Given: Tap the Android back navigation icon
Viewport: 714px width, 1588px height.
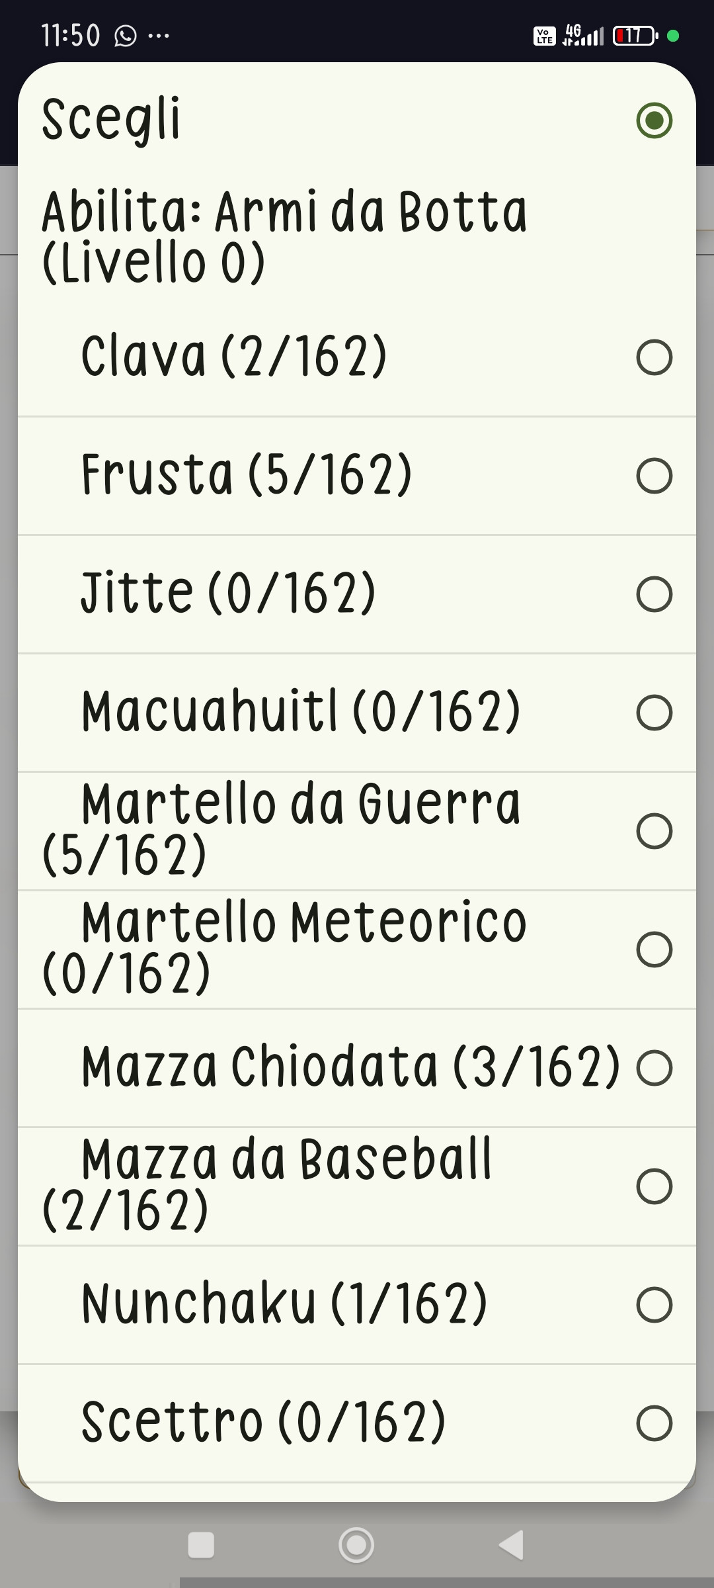Looking at the screenshot, I should (x=511, y=1545).
